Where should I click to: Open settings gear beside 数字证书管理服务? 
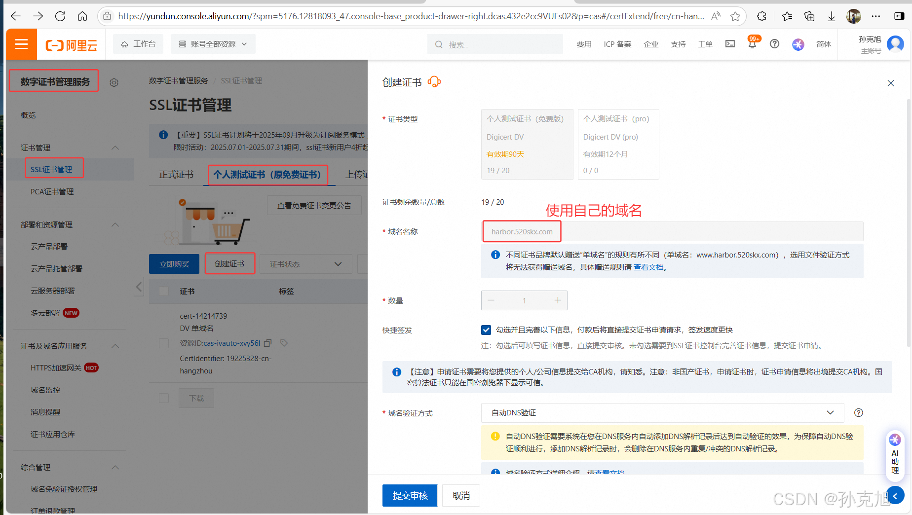coord(114,82)
